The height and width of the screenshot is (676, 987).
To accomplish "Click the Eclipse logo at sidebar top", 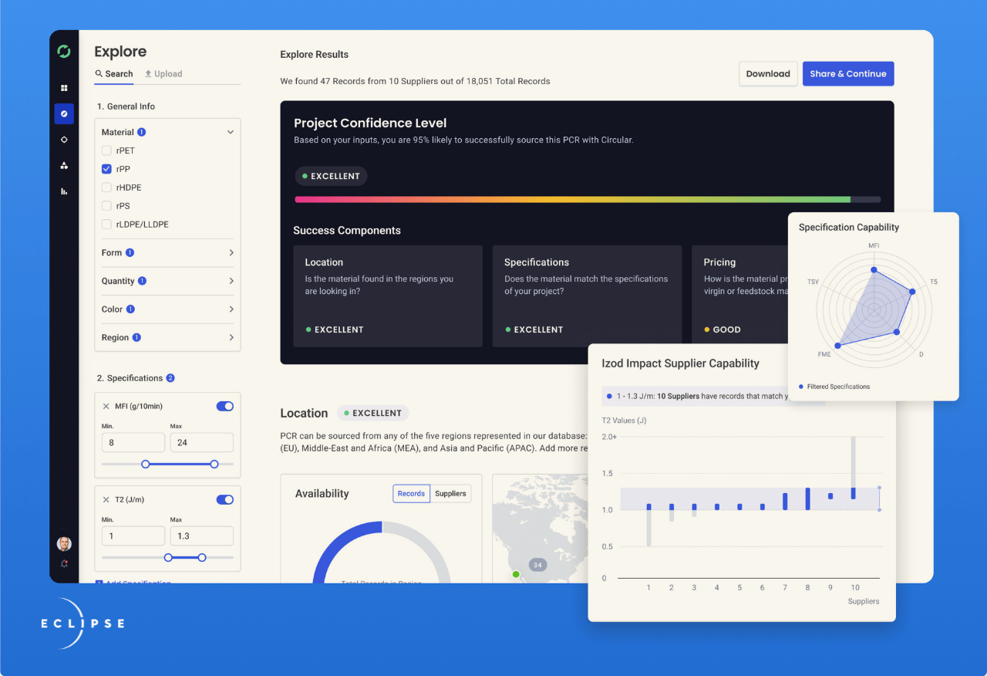I will pyautogui.click(x=64, y=51).
